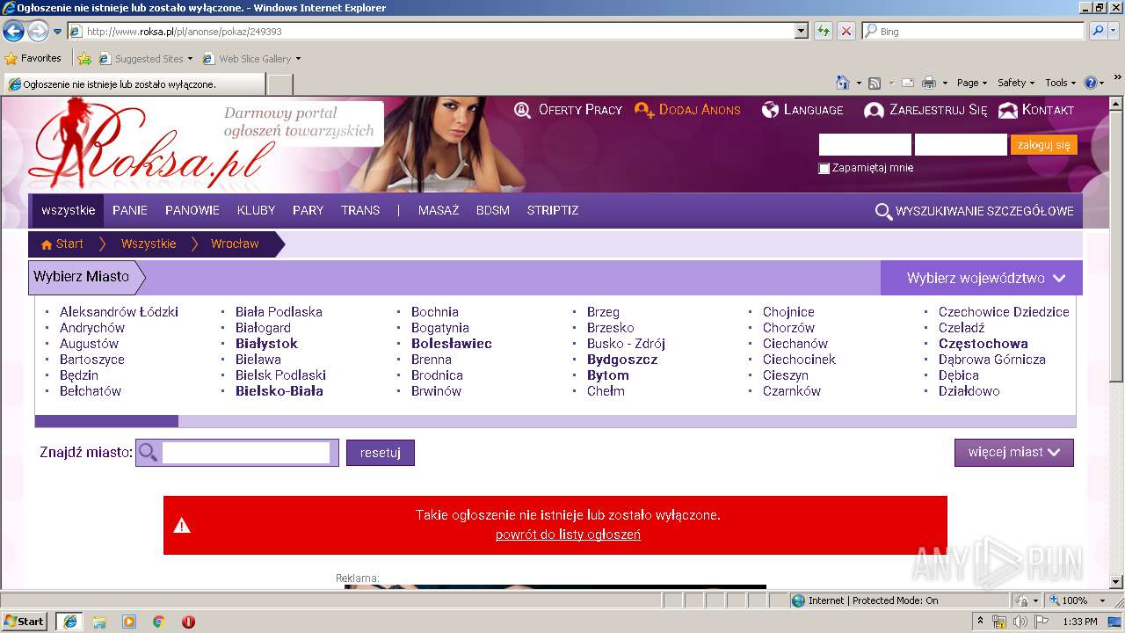Click the Refresh page icon

point(824,31)
